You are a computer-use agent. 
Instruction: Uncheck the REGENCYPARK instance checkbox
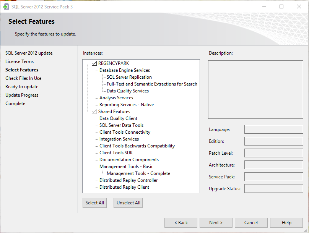pos(94,63)
